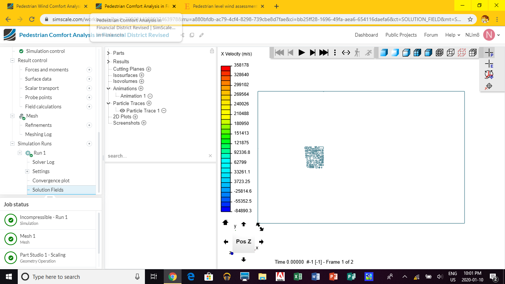
Task: Select the walking-figure slow speed icon
Action: coord(357,53)
